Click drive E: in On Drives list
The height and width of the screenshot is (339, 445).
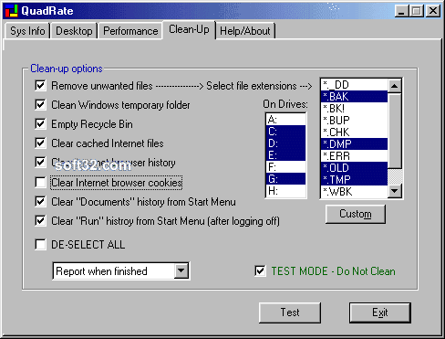pos(285,155)
